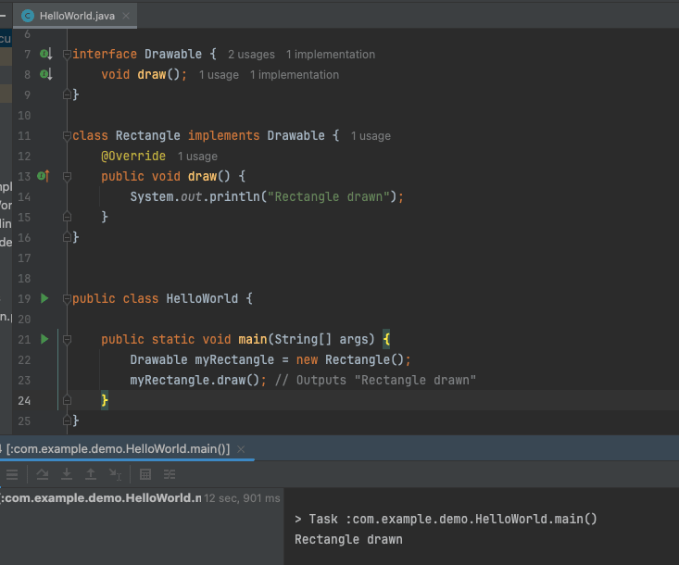This screenshot has width=679, height=565.
Task: Select the run tab HelloWorld.main()
Action: pos(118,449)
